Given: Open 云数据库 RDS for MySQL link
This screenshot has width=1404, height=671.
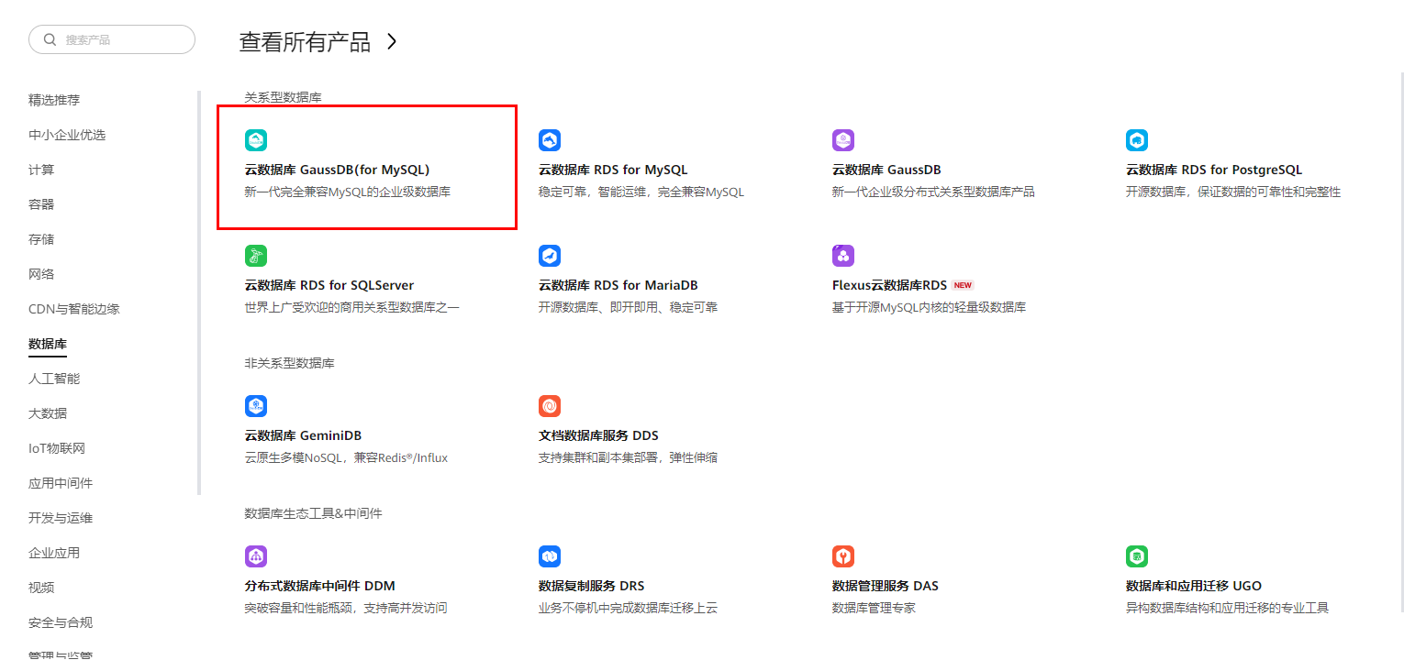Looking at the screenshot, I should 613,170.
